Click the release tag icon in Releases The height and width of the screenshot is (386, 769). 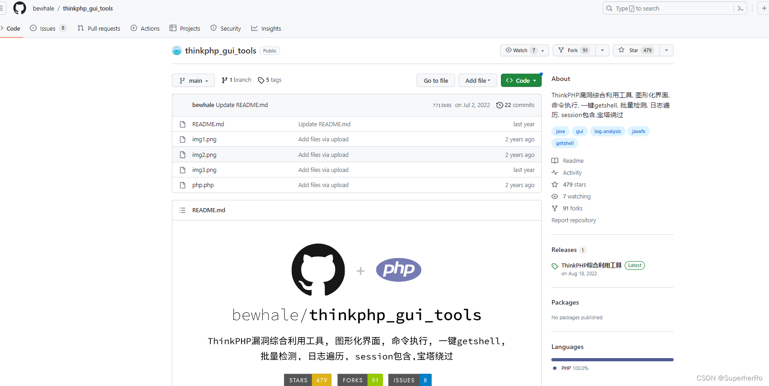click(x=555, y=266)
